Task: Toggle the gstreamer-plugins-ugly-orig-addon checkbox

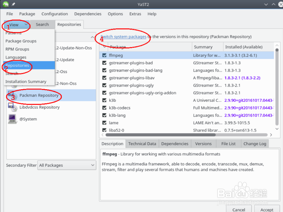Action: tap(104, 93)
